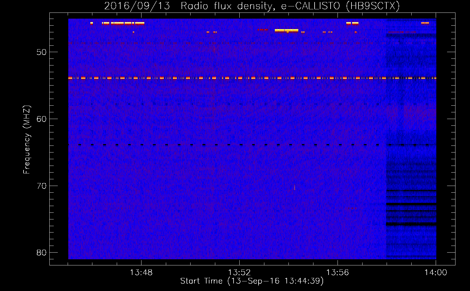
Task: Click the 13:56 time tick label
Action: point(338,273)
